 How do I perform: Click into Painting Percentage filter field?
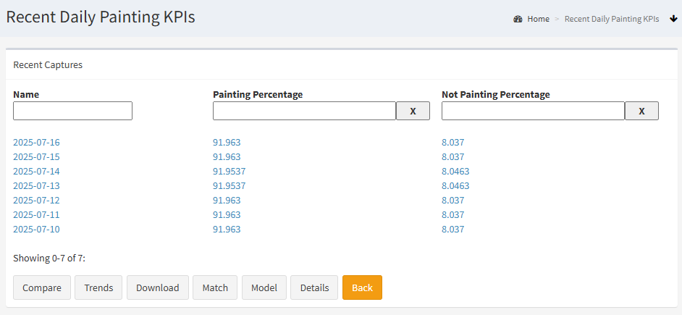pos(305,111)
